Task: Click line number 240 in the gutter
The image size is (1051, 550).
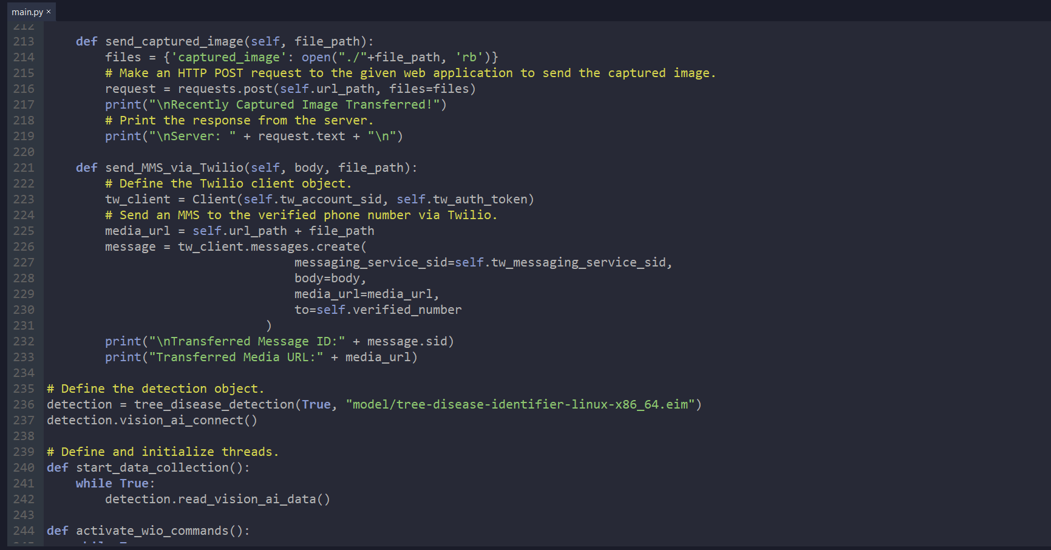Action: tap(24, 467)
